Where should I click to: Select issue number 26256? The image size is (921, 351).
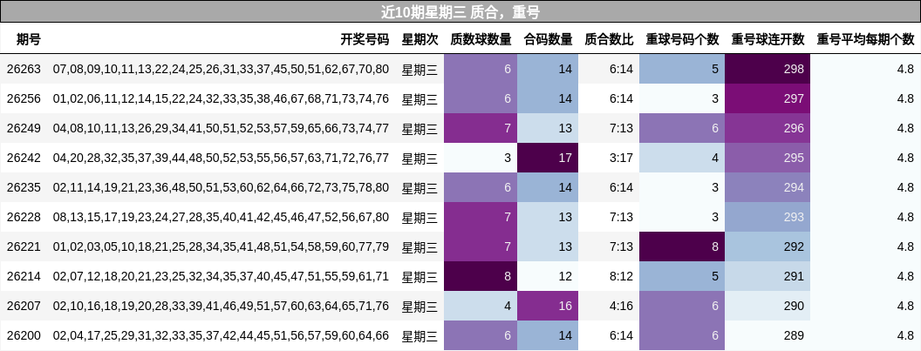click(24, 98)
